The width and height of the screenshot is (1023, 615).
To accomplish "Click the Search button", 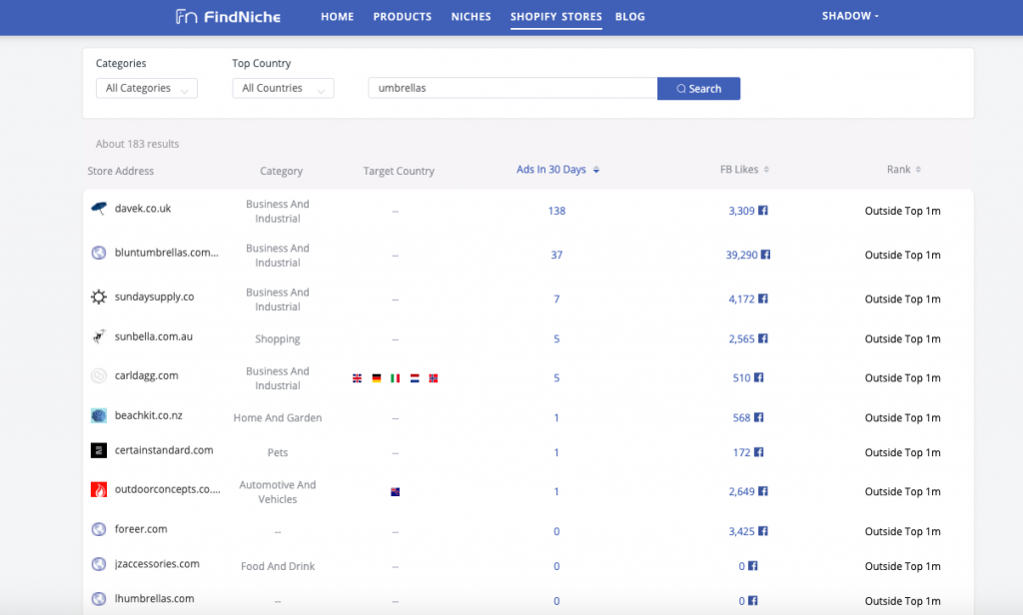I will [698, 89].
